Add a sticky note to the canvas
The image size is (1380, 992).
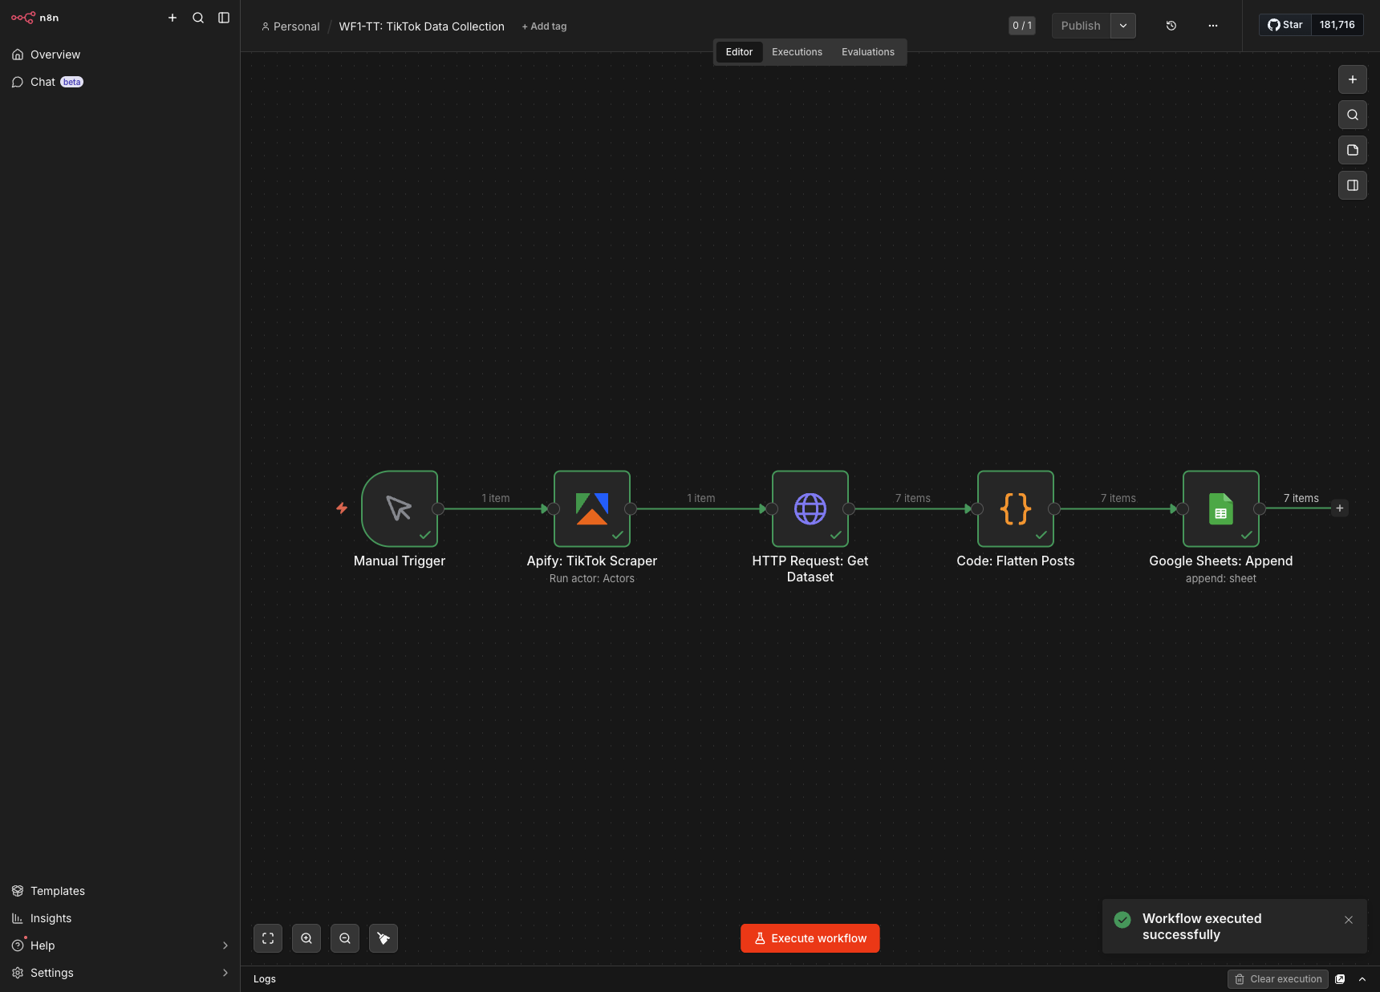point(1353,150)
